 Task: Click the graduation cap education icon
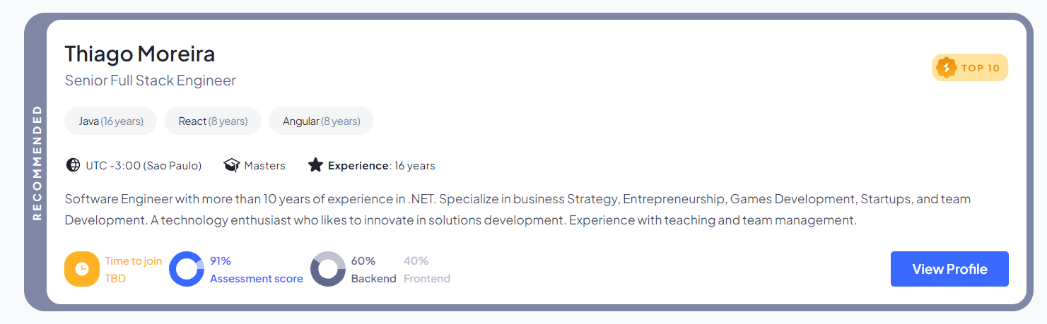click(231, 165)
